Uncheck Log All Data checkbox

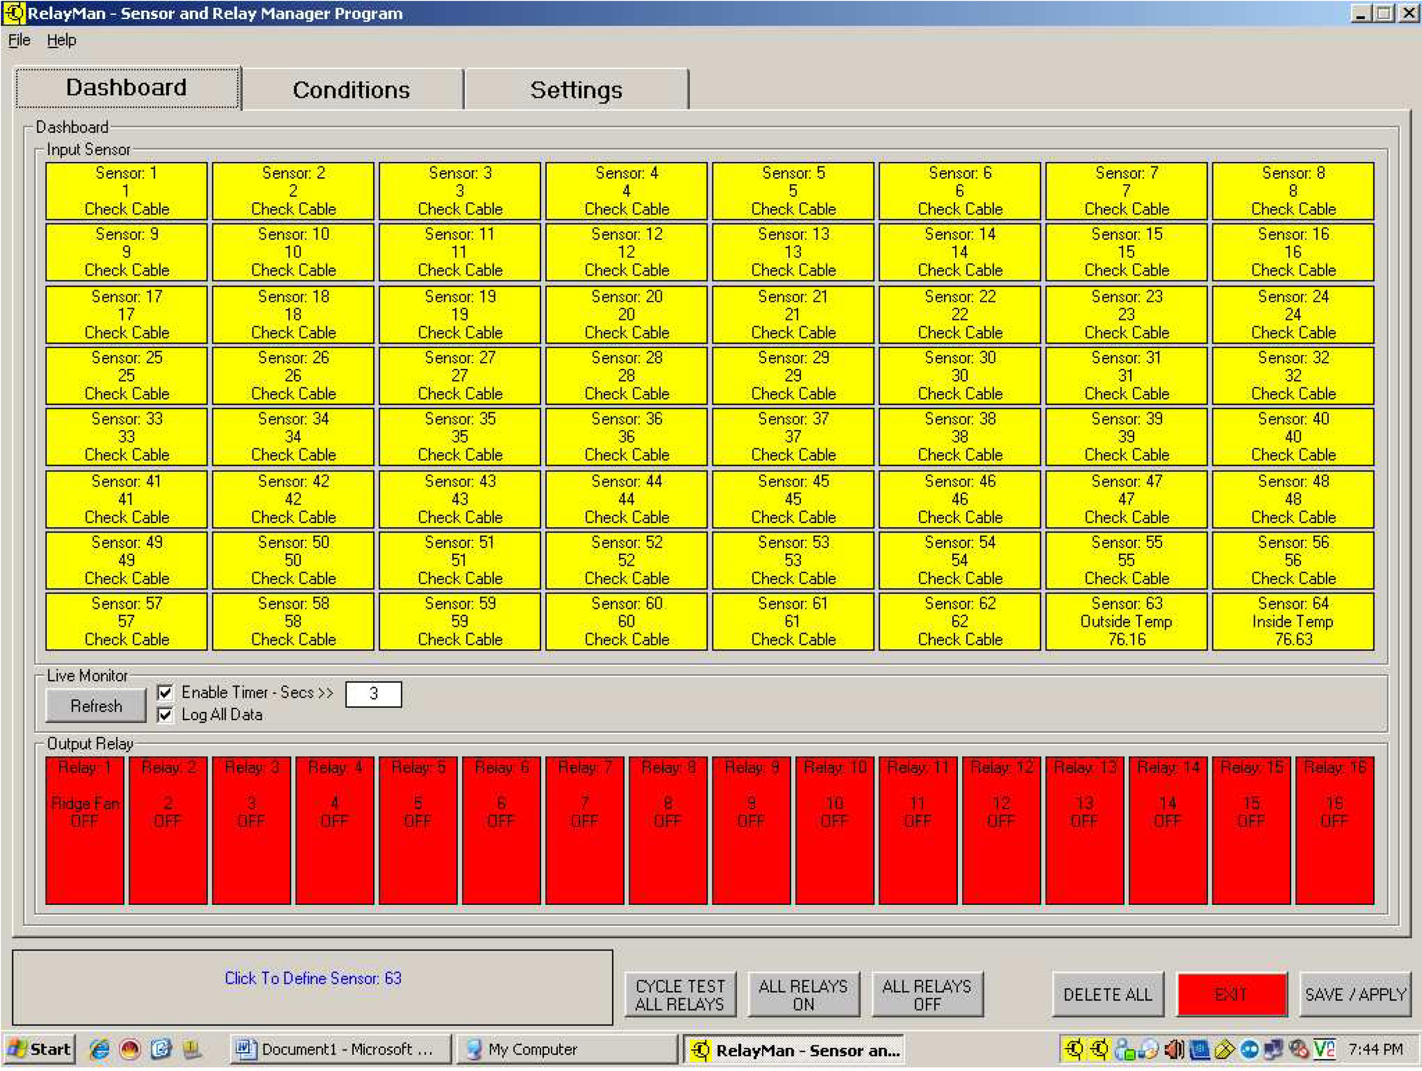165,715
